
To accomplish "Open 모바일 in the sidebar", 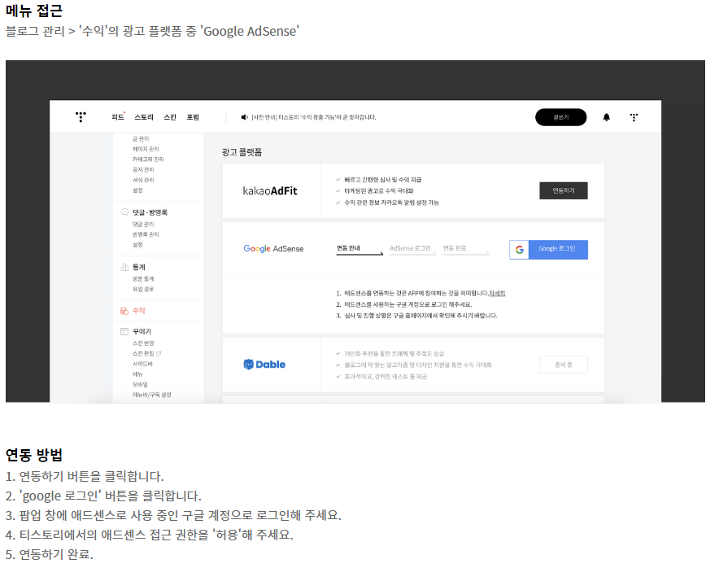I will click(x=140, y=385).
